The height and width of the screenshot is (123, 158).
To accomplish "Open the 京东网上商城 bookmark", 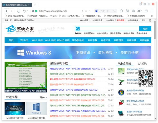I will (114, 16).
